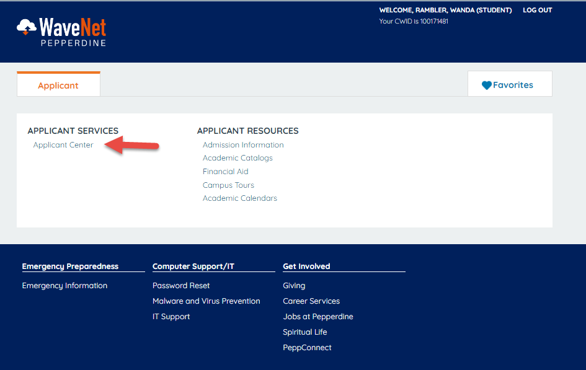Image resolution: width=586 pixels, height=370 pixels.
Task: Open the Spiritual Life link
Action: [304, 332]
